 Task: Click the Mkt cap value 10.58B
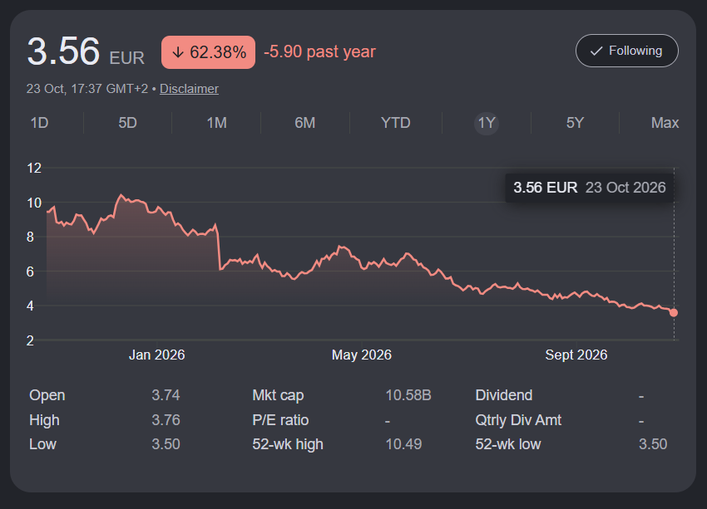click(408, 395)
